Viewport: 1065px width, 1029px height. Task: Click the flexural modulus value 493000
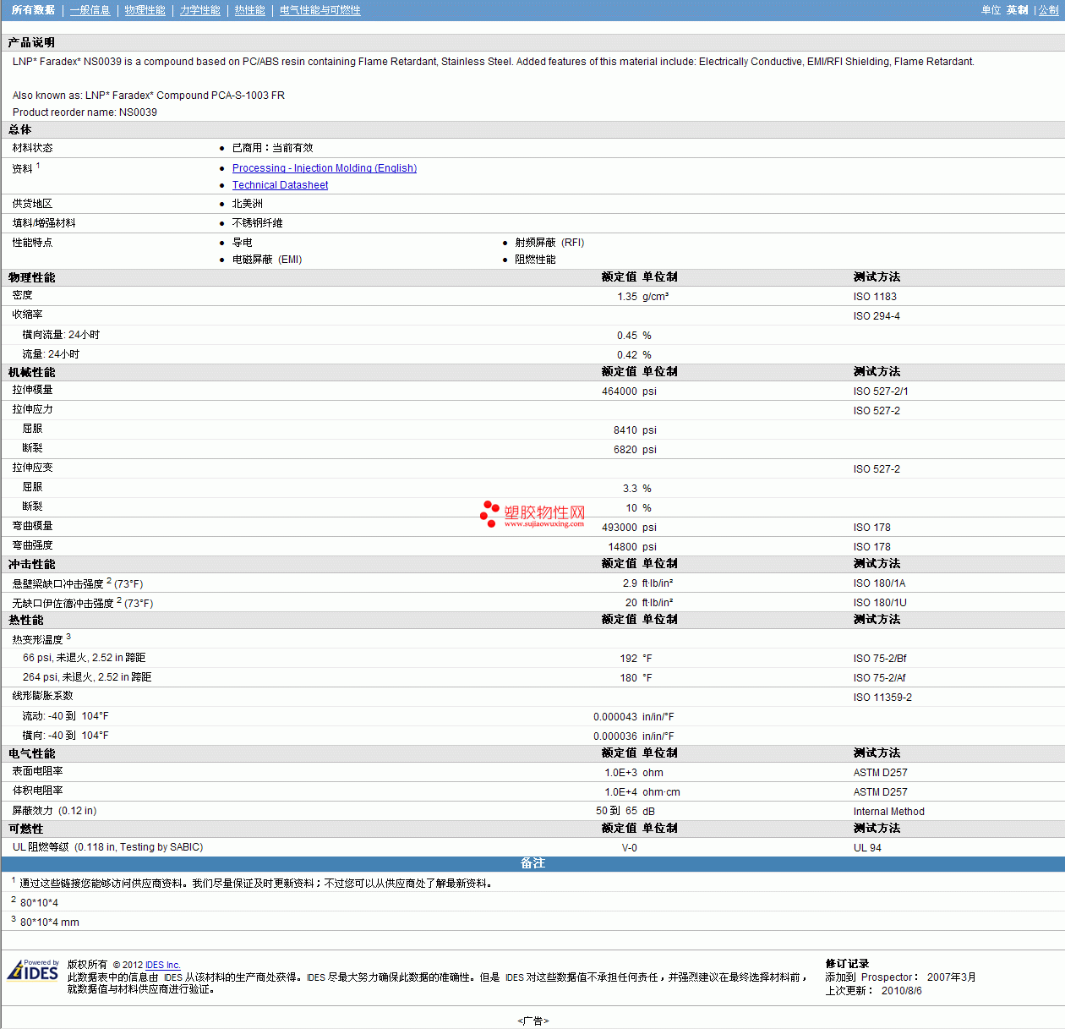click(620, 528)
